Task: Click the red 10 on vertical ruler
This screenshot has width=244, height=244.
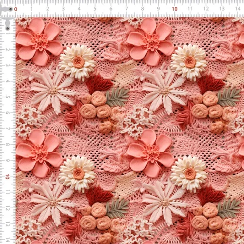Action: [7, 176]
